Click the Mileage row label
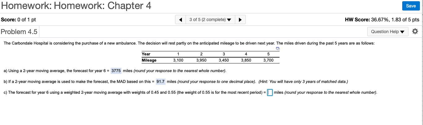The image size is (423, 125). point(149,60)
